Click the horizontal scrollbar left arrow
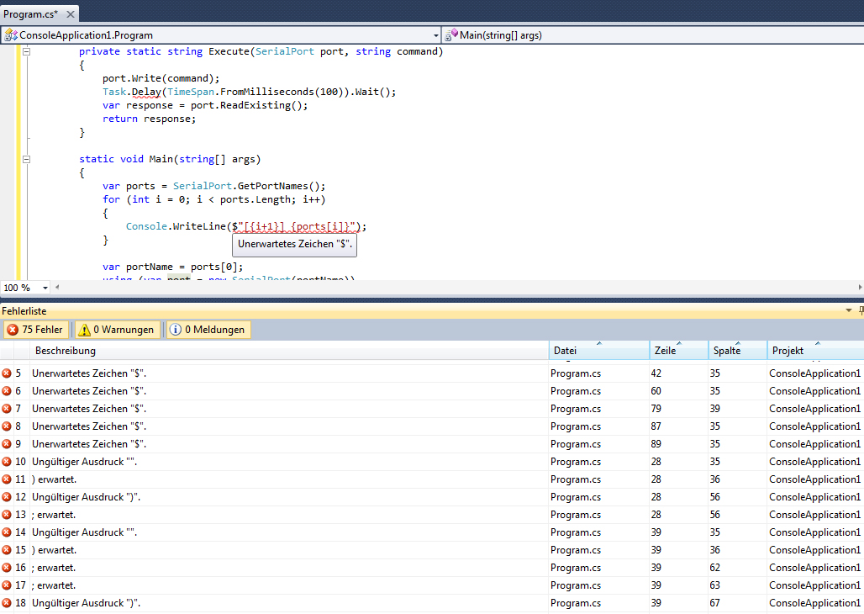This screenshot has height=614, width=864. point(57,288)
